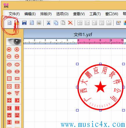Choose the diamond-shaped seal template

9,93
